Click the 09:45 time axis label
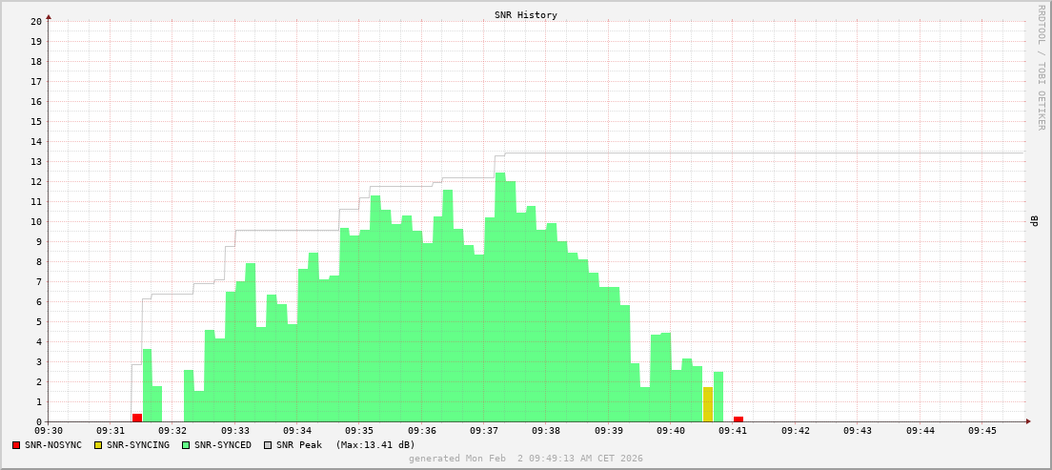 [981, 431]
